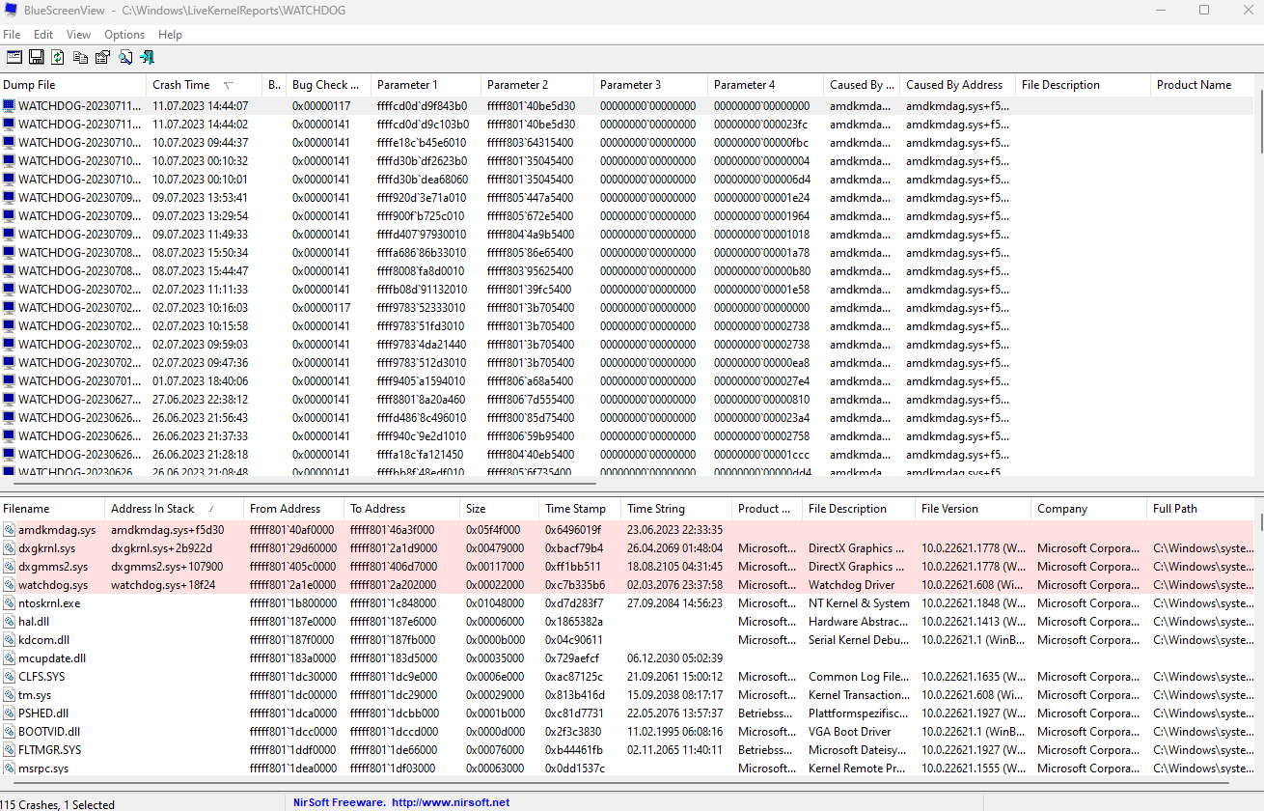Click the dxgmms2.sys file icon
Viewport: 1264px width, 811px height.
(x=9, y=567)
